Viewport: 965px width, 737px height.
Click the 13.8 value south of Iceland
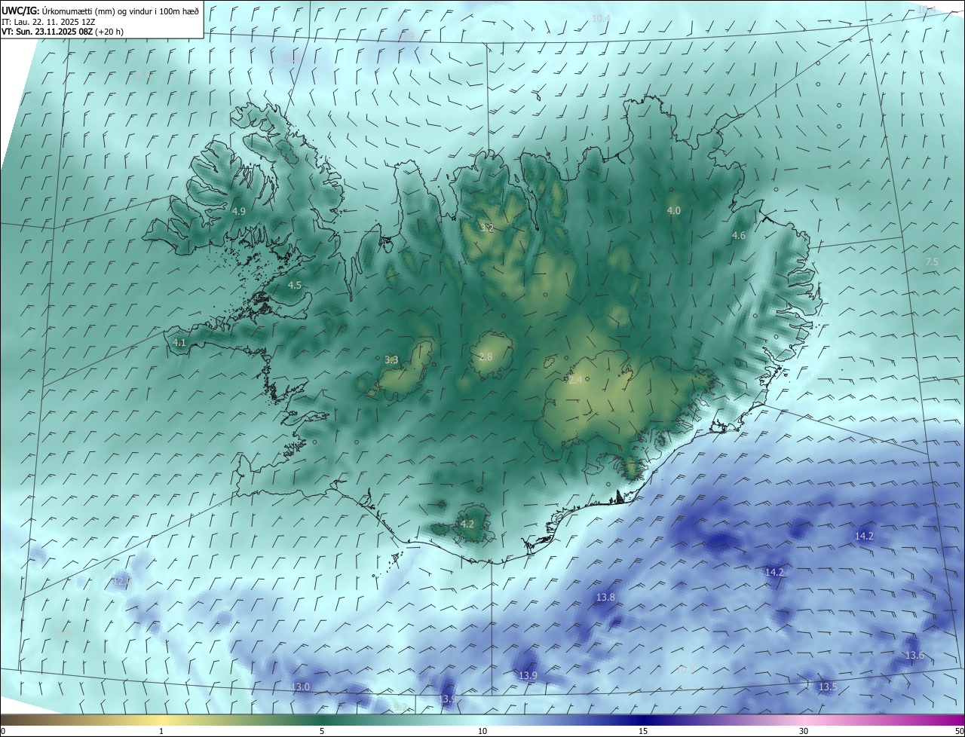coord(605,598)
